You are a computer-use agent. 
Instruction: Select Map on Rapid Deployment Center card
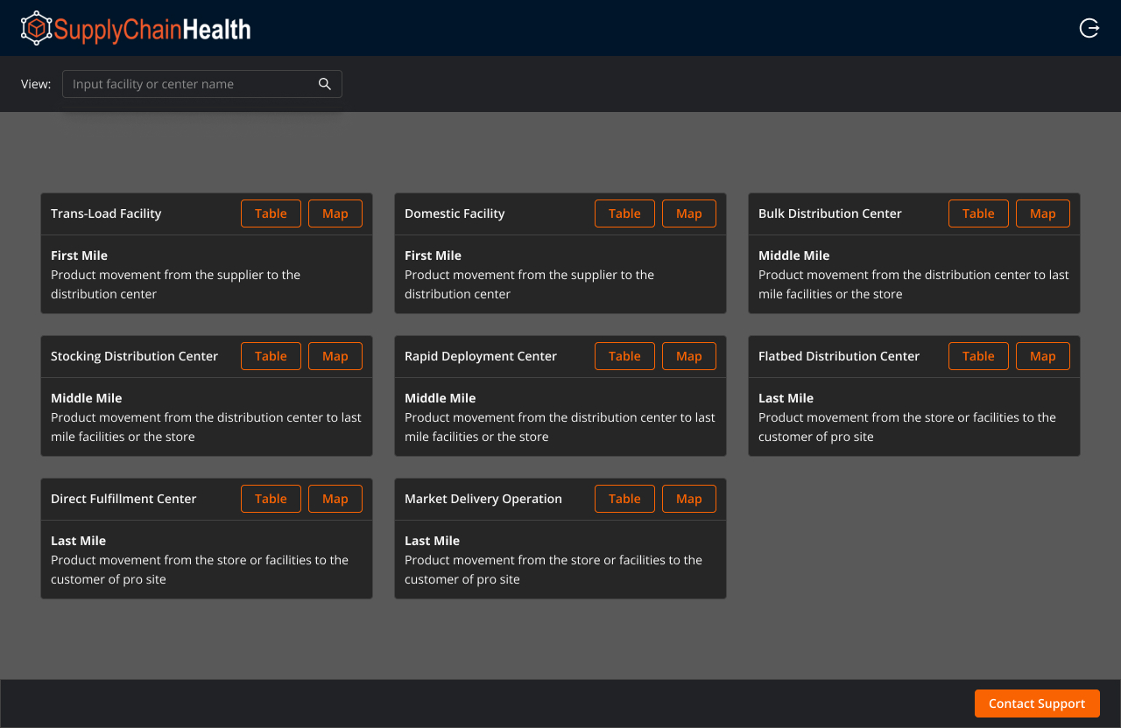(688, 356)
